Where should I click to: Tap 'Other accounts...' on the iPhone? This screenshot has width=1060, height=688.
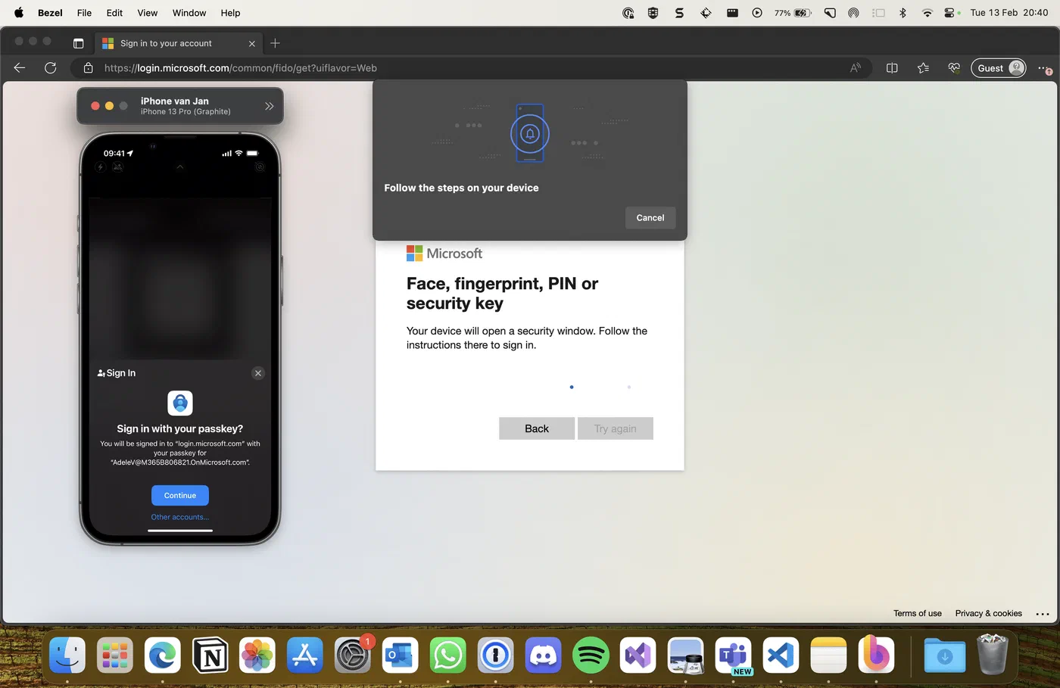180,518
